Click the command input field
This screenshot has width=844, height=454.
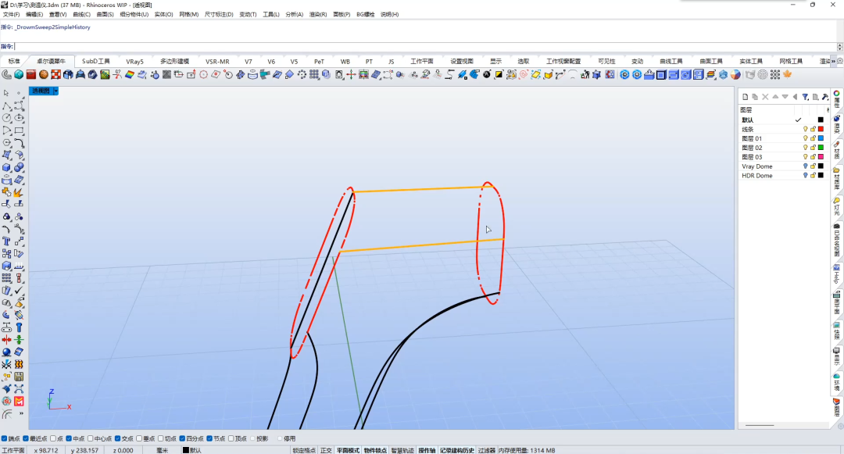(425, 47)
